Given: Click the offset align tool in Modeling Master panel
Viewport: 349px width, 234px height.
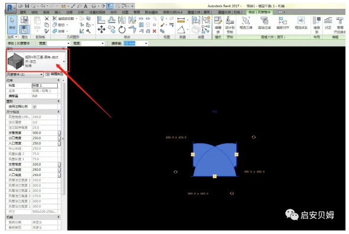Looking at the screenshot, I should click(x=283, y=23).
